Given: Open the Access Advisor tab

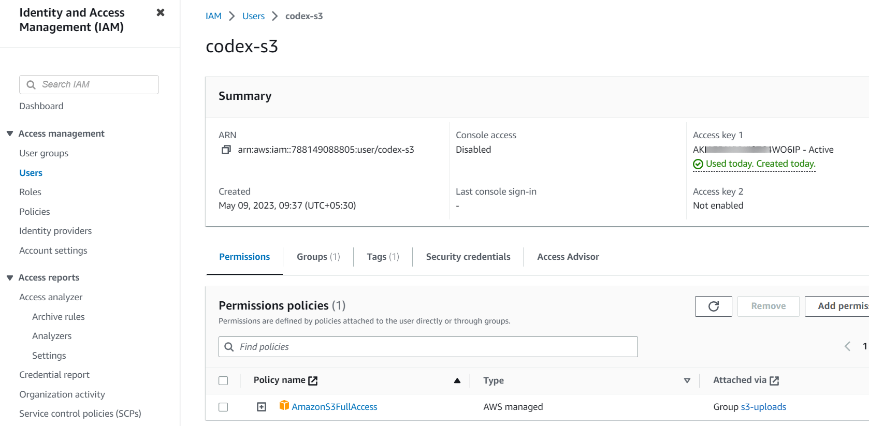Looking at the screenshot, I should pyautogui.click(x=568, y=257).
